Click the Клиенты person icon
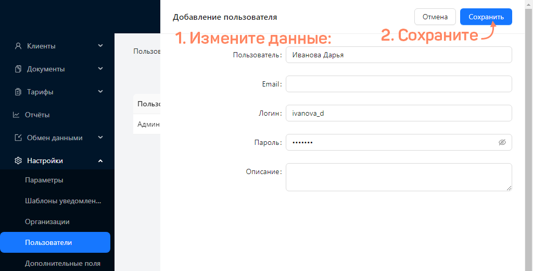533x271 pixels. tap(18, 46)
